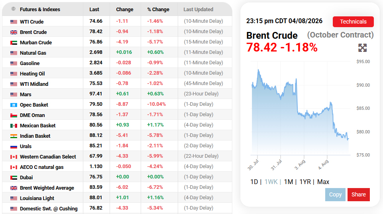Click the chart line near 4. Aug

327,109
